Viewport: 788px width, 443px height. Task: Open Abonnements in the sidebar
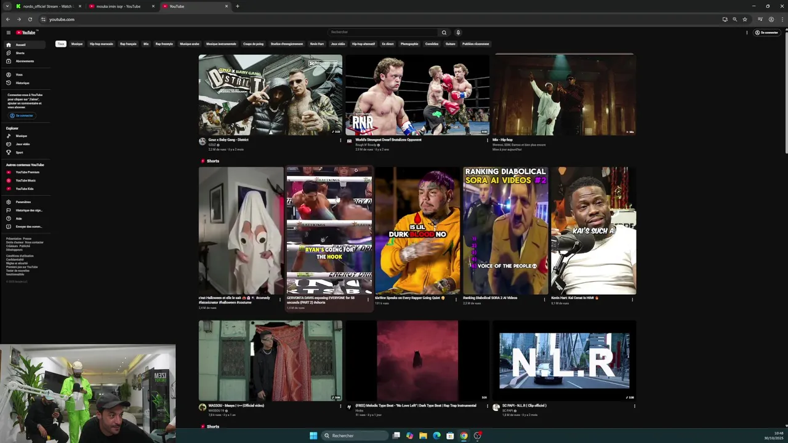[25, 61]
